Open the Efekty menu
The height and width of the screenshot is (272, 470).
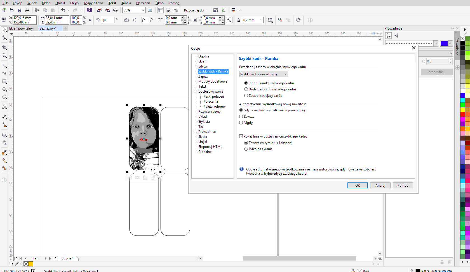click(74, 3)
